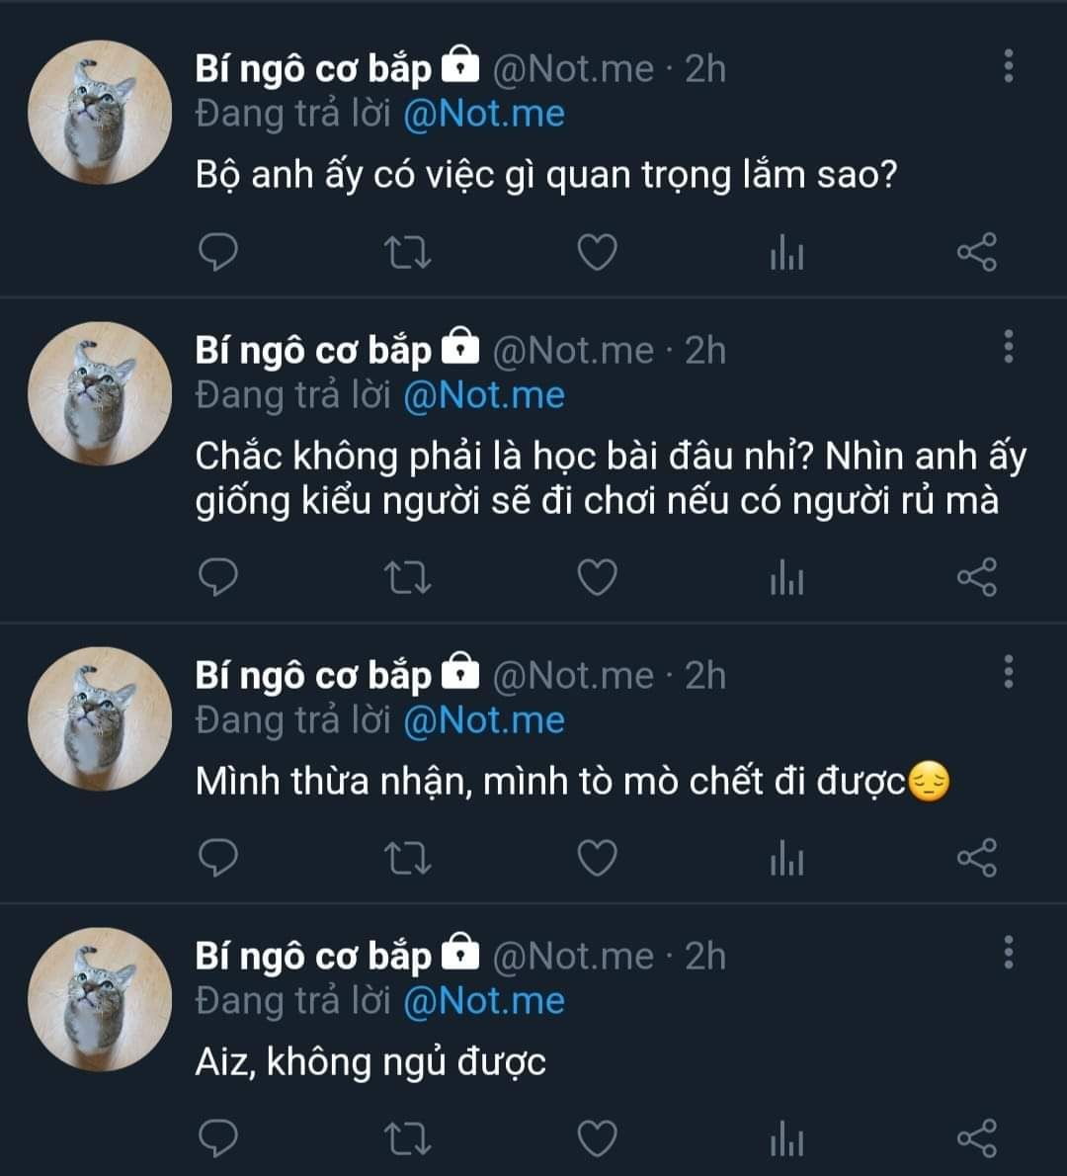
Task: View analytics for "Chắc không phải là học bài" tweet
Action: (786, 579)
